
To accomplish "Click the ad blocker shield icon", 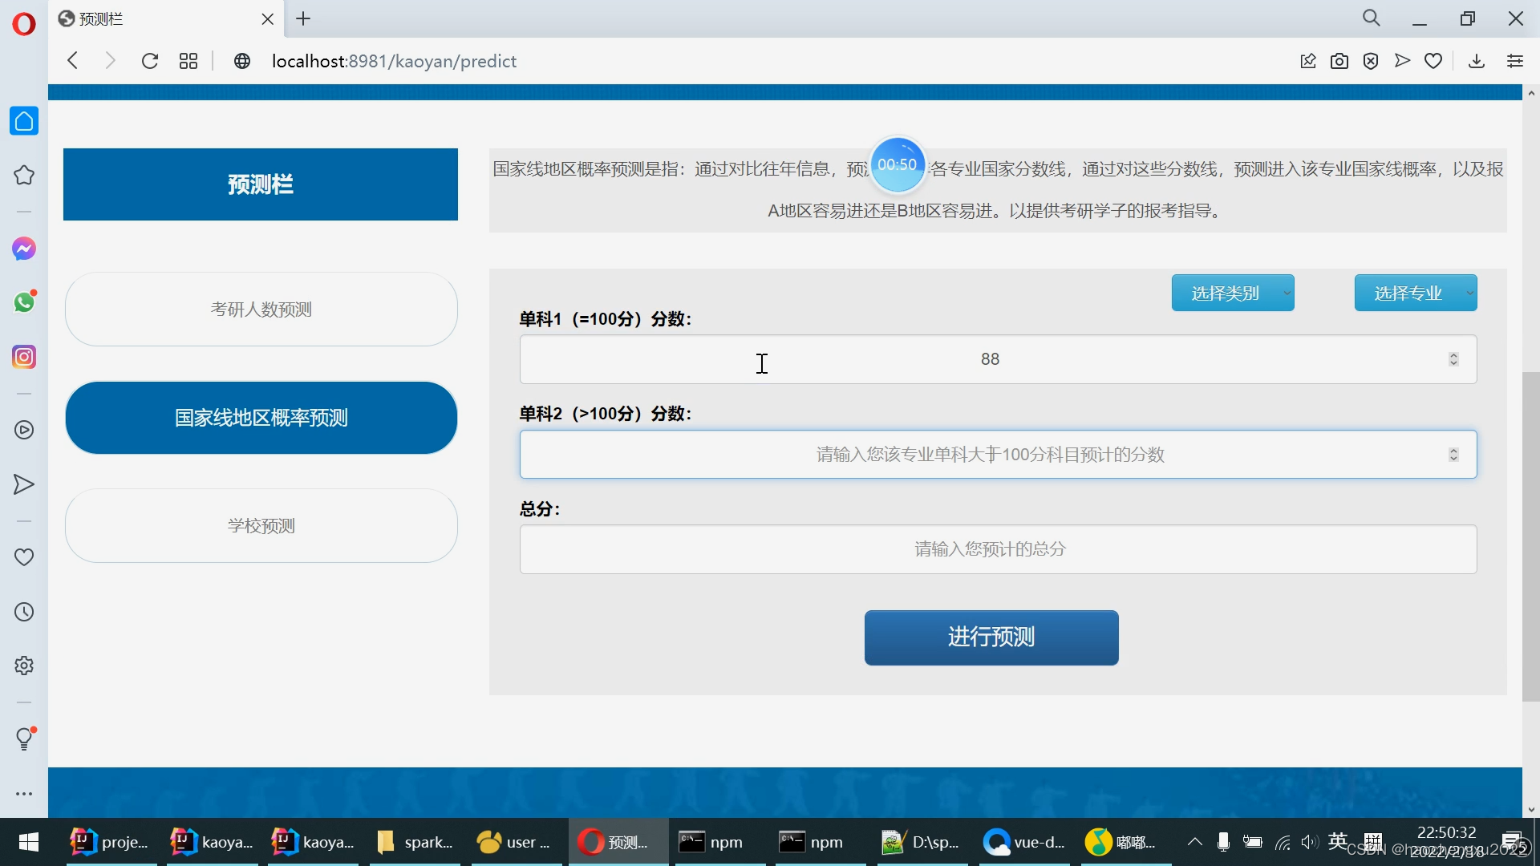I will point(1371,61).
